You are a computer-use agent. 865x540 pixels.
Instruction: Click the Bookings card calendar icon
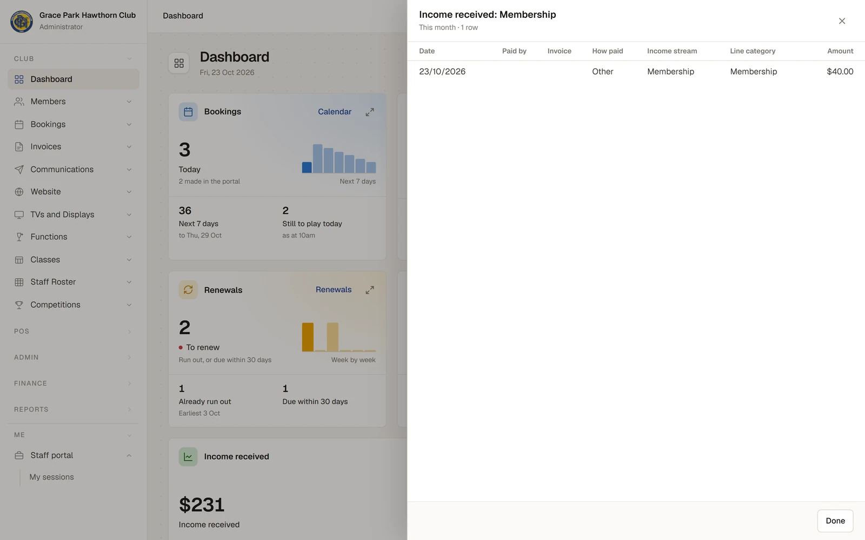(x=188, y=112)
